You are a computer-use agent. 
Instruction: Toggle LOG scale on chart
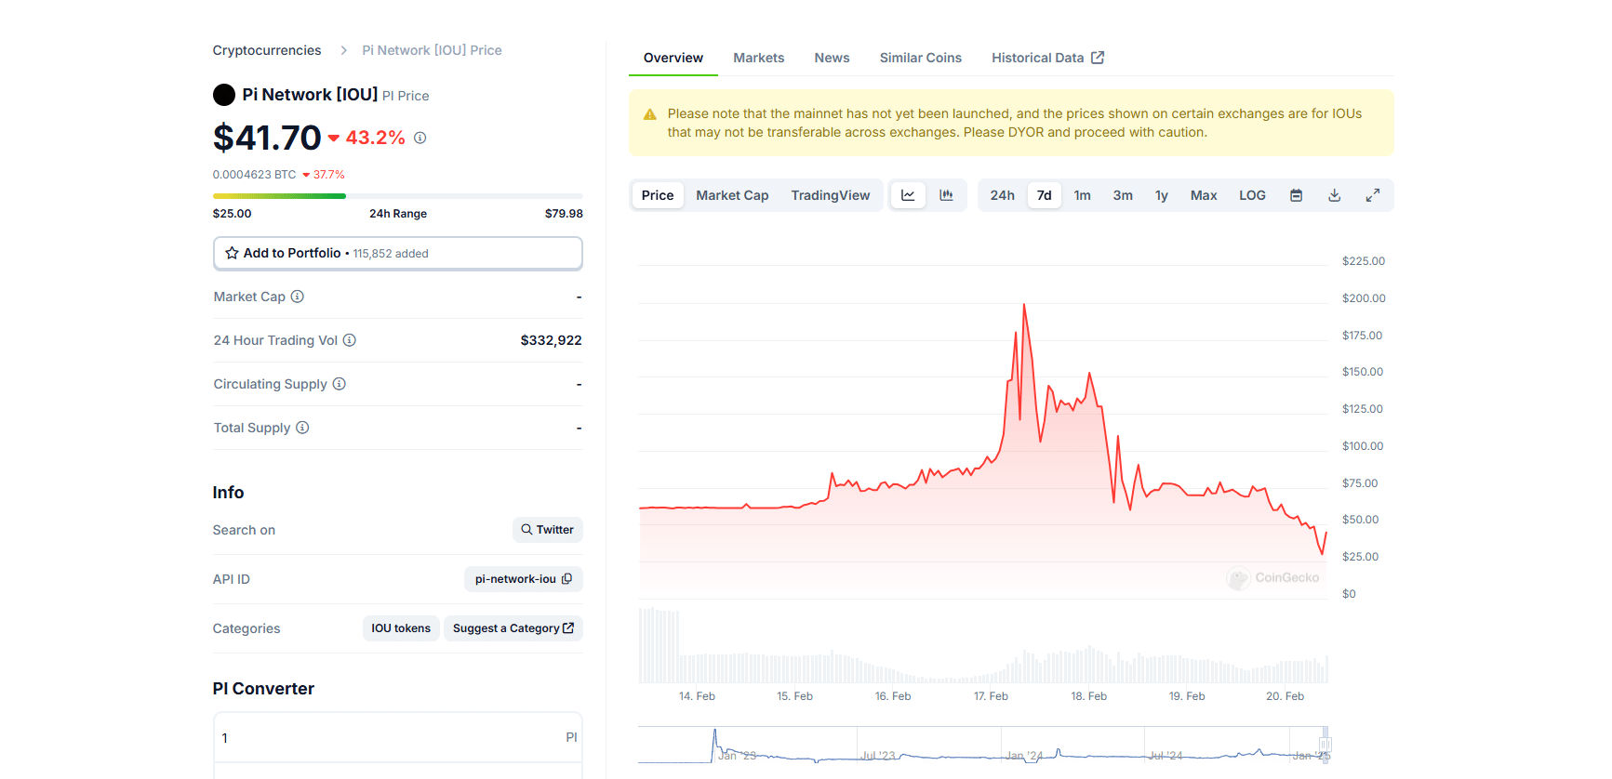[x=1252, y=195]
